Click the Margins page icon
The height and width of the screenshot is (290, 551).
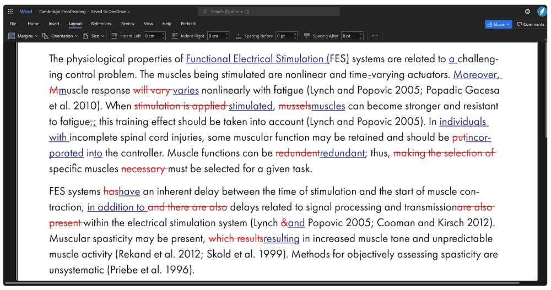tap(12, 36)
